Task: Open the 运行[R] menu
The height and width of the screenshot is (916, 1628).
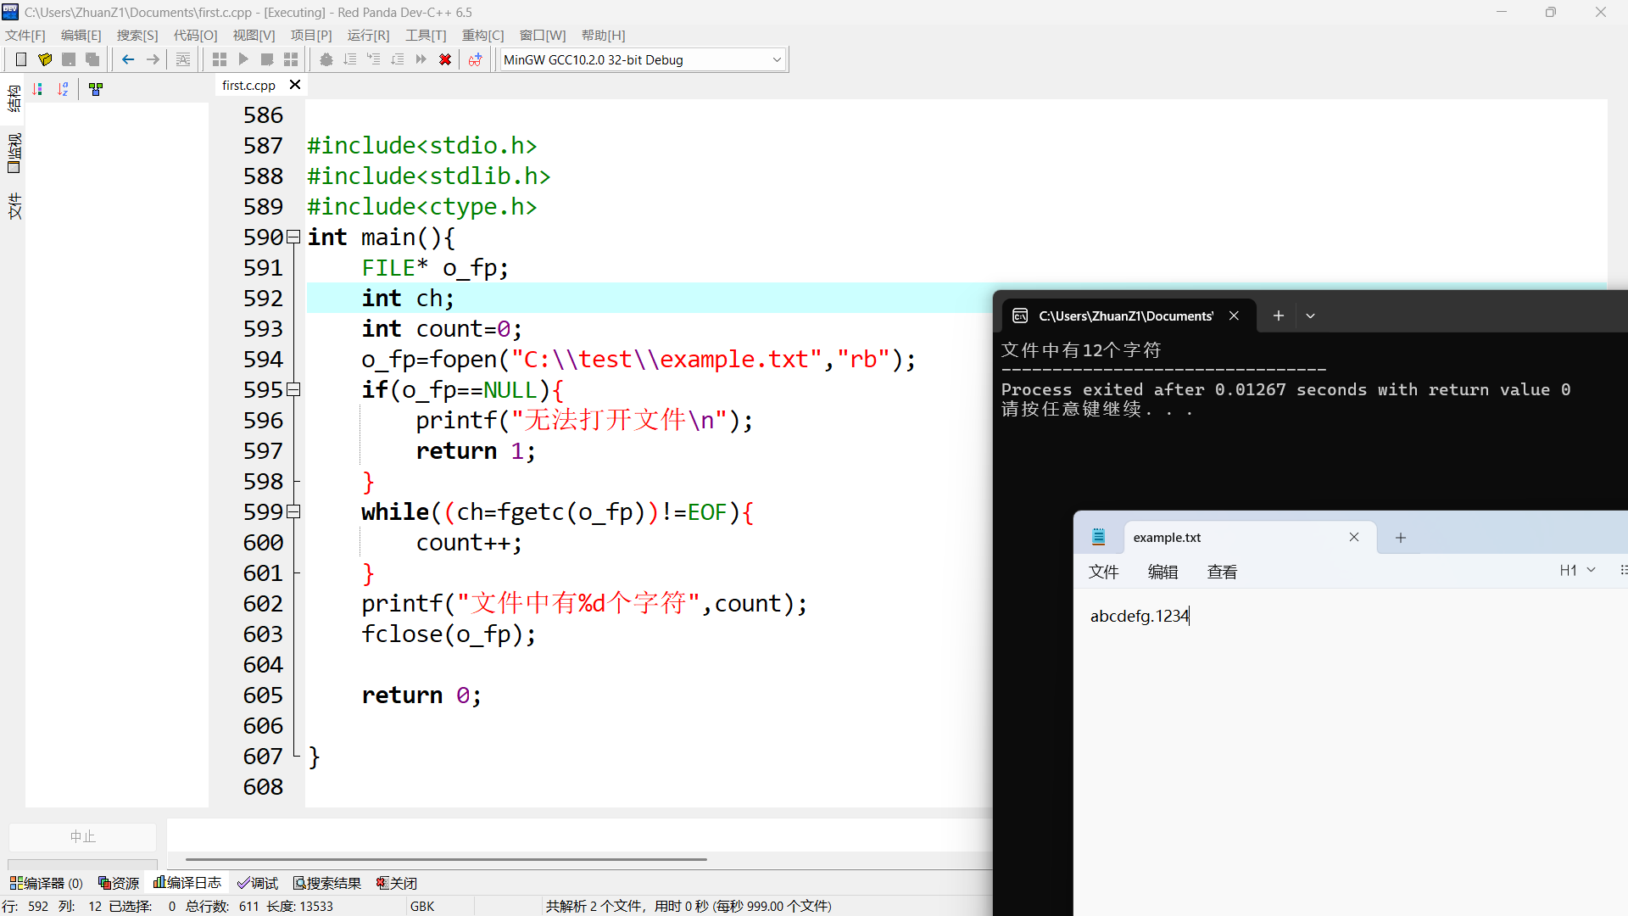Action: (368, 35)
